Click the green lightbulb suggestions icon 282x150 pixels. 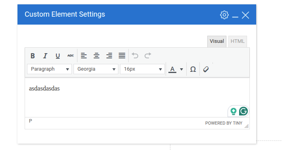pyautogui.click(x=234, y=112)
